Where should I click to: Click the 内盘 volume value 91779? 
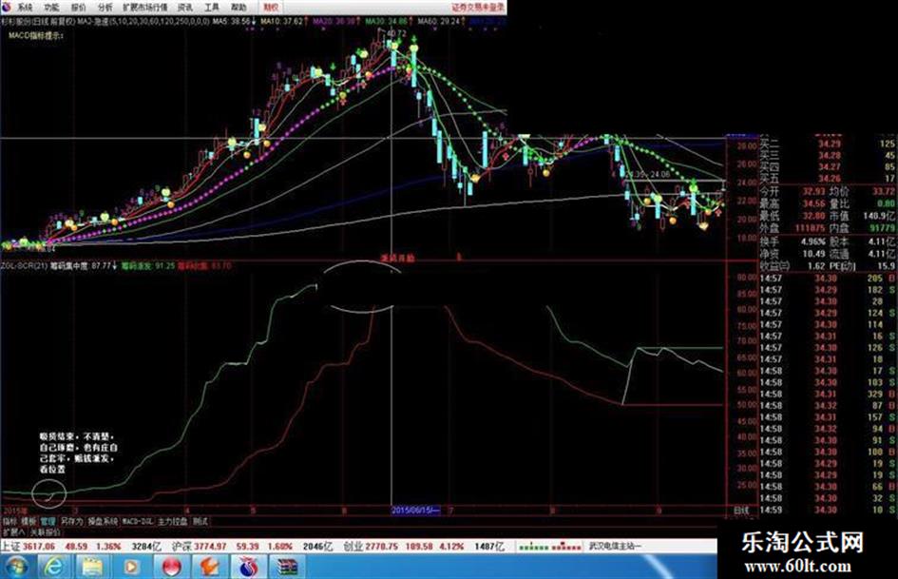point(881,228)
